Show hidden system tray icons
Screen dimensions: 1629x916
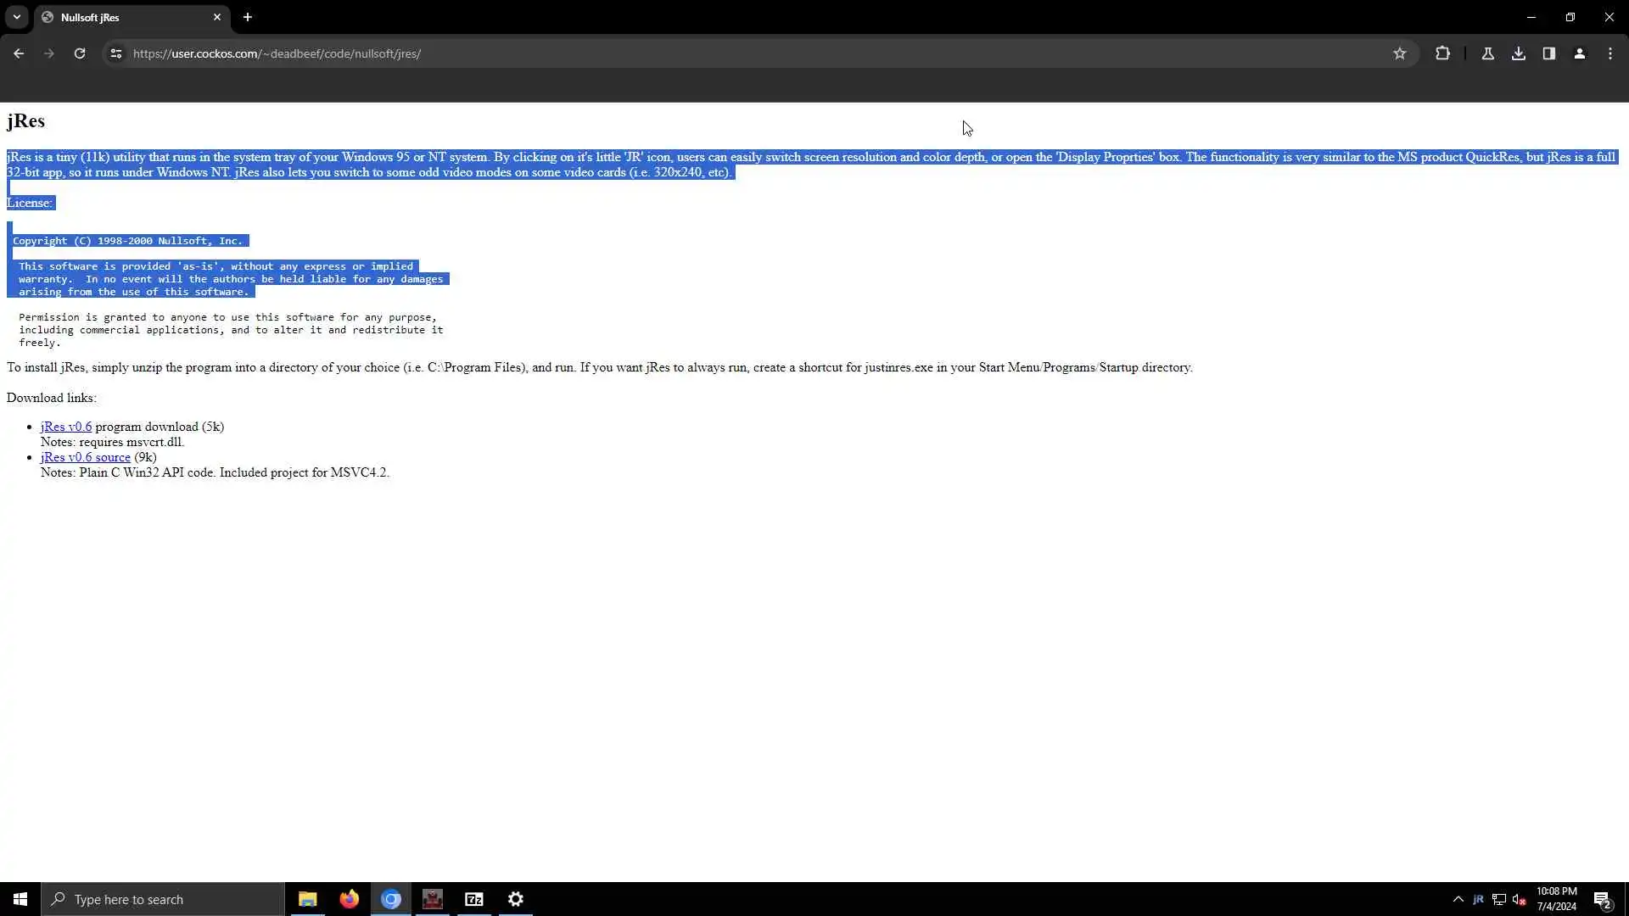[x=1458, y=899]
